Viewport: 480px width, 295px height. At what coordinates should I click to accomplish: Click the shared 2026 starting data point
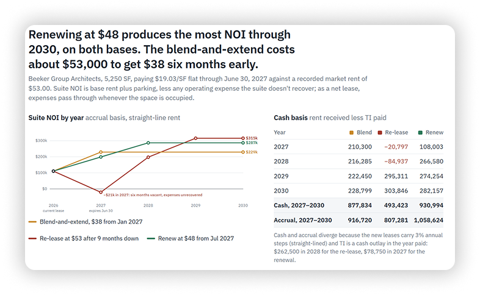[54, 171]
